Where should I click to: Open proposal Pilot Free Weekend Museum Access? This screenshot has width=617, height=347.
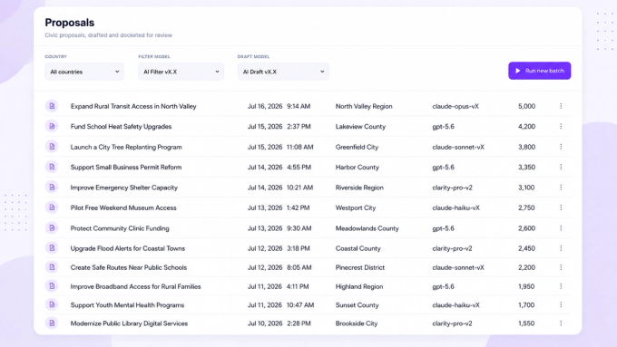[123, 207]
